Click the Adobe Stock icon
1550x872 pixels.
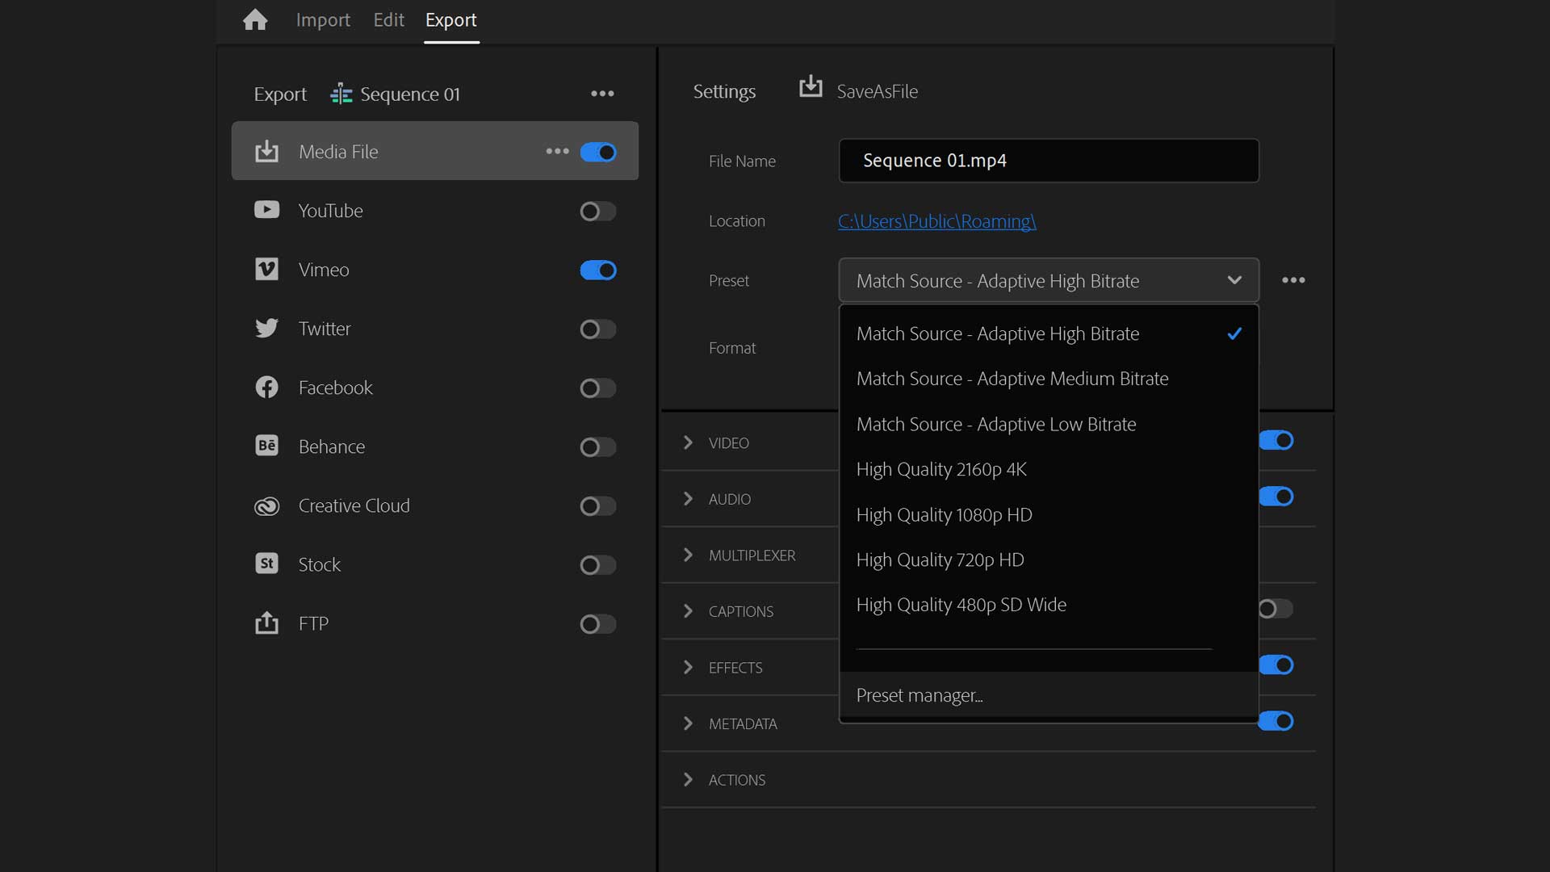[266, 564]
